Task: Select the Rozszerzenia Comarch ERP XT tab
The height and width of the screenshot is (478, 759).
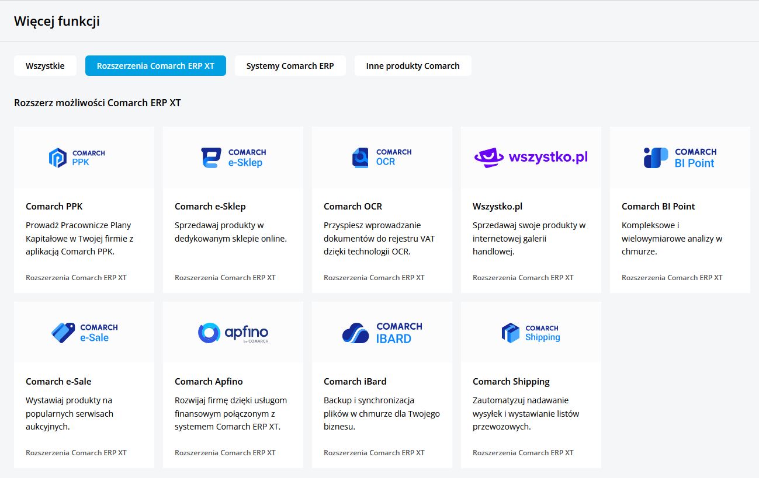Action: tap(155, 66)
